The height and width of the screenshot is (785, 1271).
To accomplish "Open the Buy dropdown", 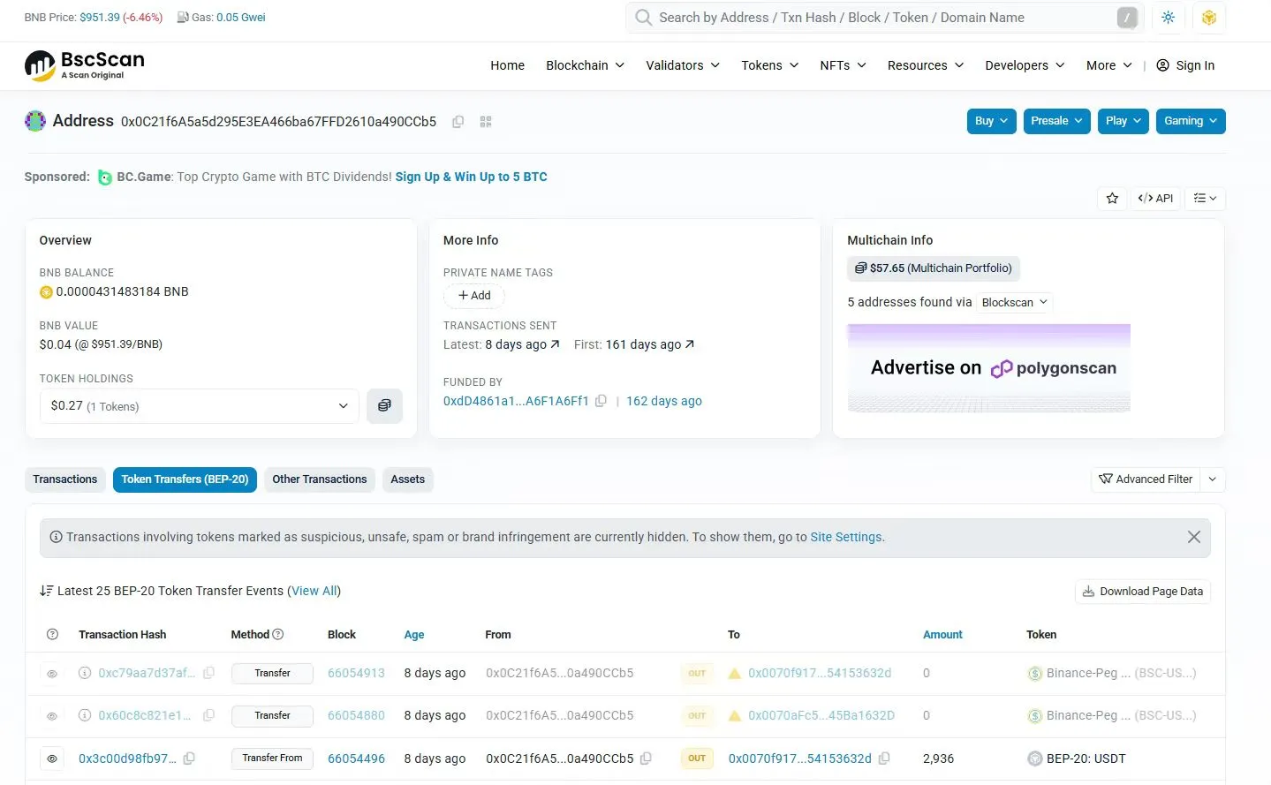I will point(992,121).
